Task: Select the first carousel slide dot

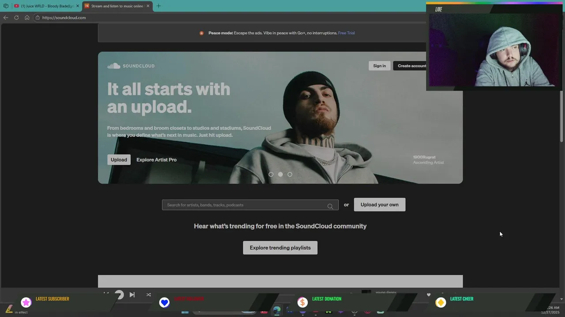Action: [x=271, y=174]
